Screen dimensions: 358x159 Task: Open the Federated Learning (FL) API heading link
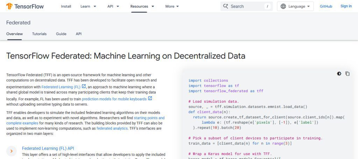48,148
